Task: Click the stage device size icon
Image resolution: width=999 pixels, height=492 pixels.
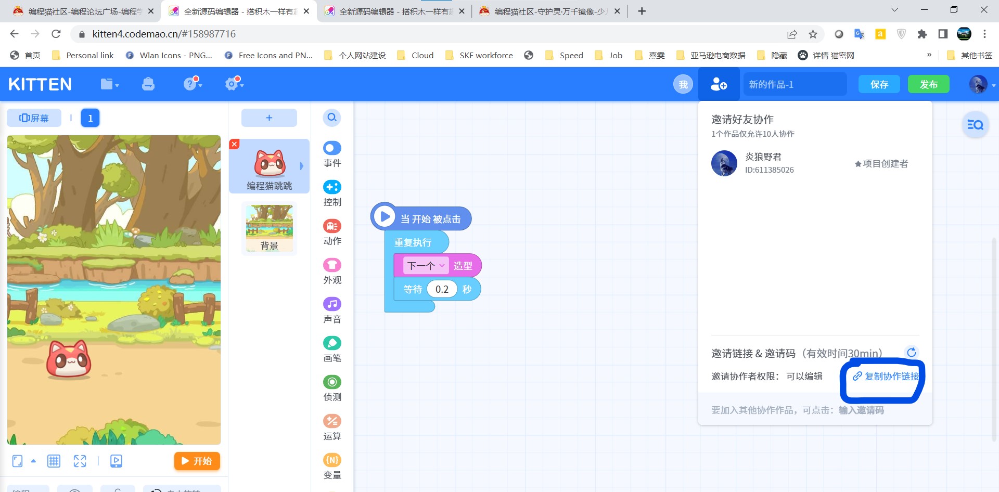Action: pyautogui.click(x=17, y=461)
